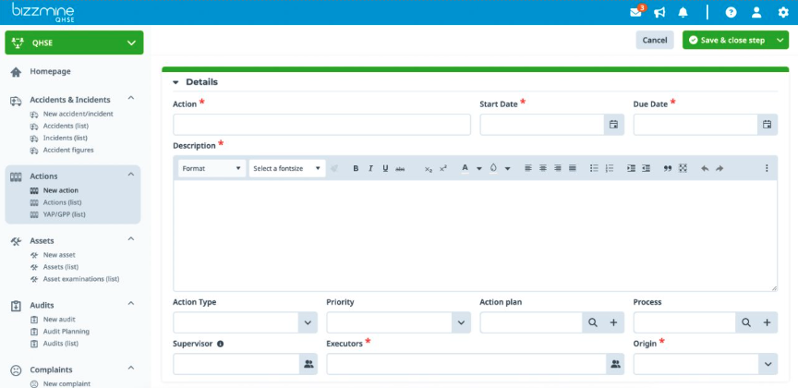
Task: Search for a Process
Action: point(746,322)
